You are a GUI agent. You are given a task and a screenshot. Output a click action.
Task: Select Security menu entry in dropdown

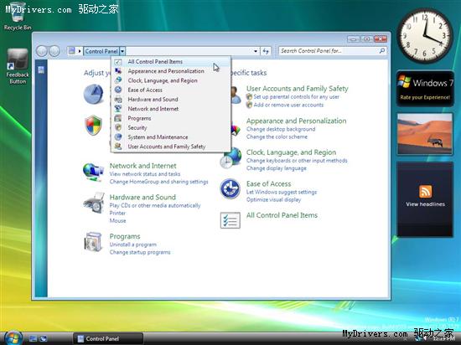pos(170,128)
